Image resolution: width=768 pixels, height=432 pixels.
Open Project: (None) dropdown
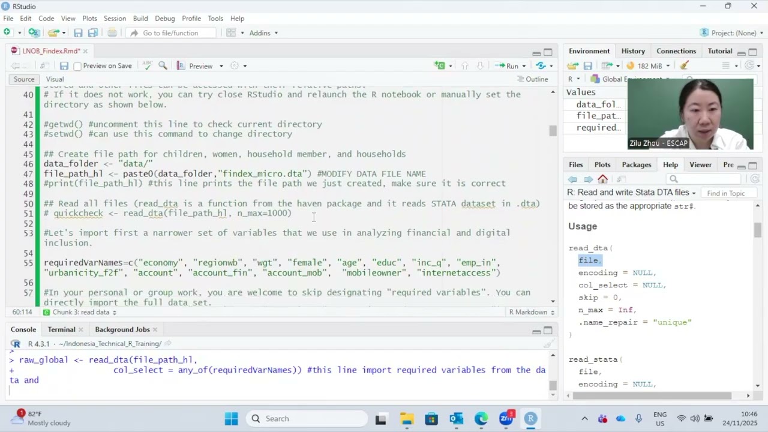(731, 33)
